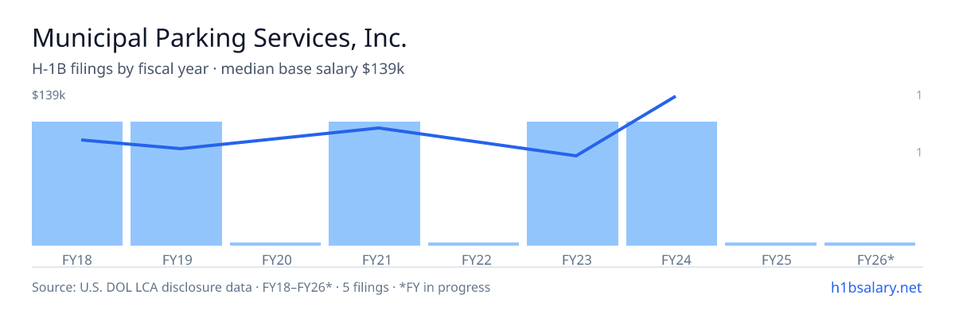Click the H-1B filings subtitle text
Viewport: 955px width, 318px height.
pyautogui.click(x=218, y=69)
